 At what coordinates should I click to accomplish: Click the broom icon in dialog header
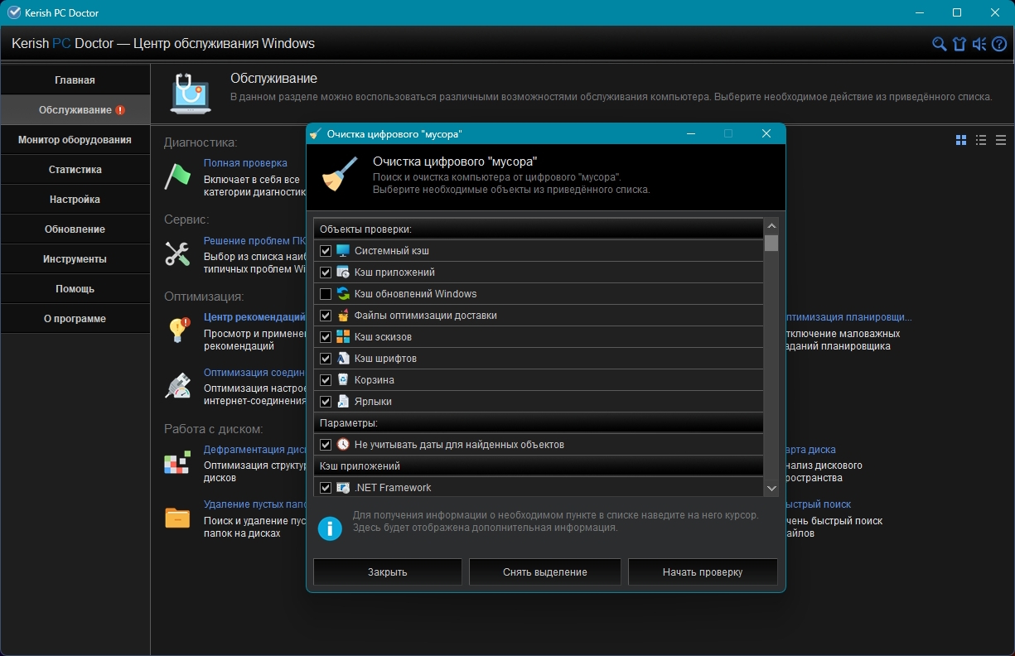[x=338, y=173]
